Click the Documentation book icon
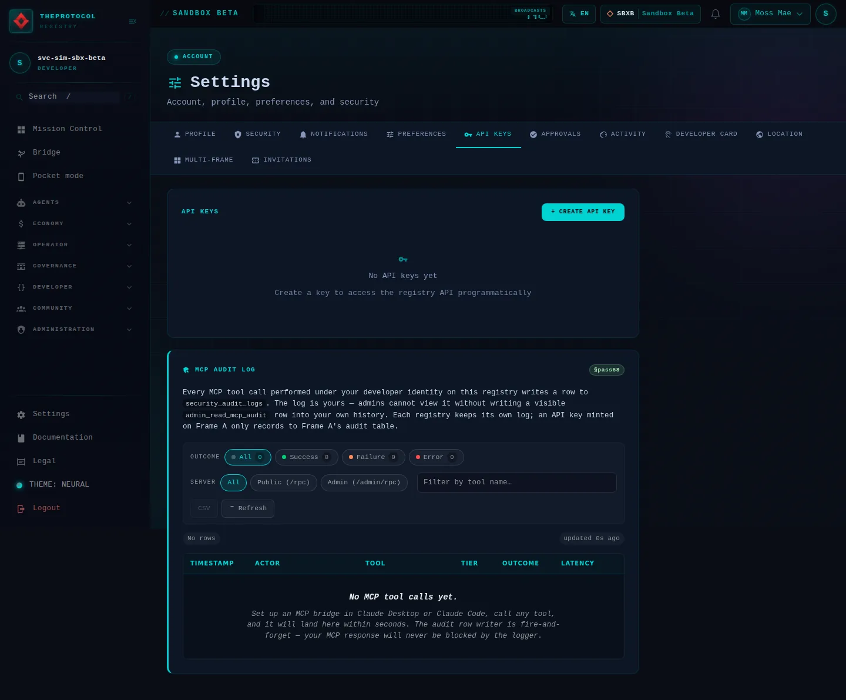 click(x=21, y=438)
